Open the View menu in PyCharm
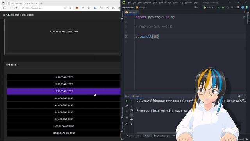Image resolution: width=250 pixels, height=141 pixels. [140, 3]
